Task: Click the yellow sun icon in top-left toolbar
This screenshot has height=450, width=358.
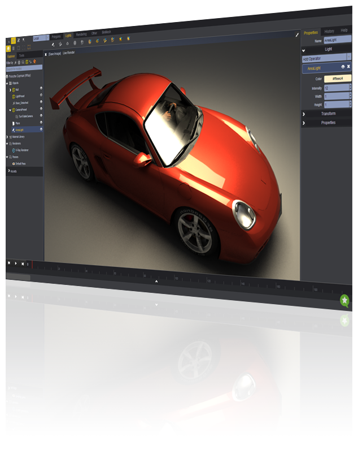Action: click(8, 49)
